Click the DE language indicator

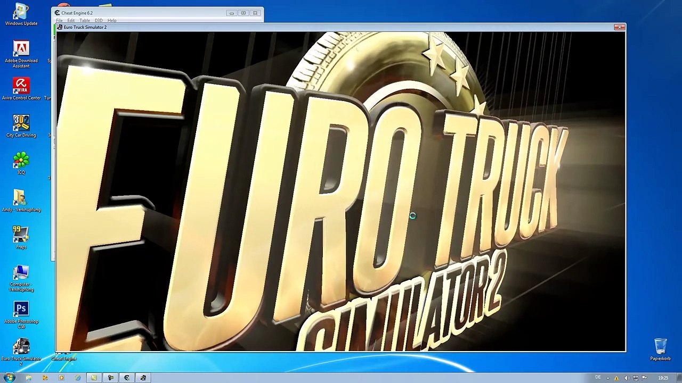598,378
